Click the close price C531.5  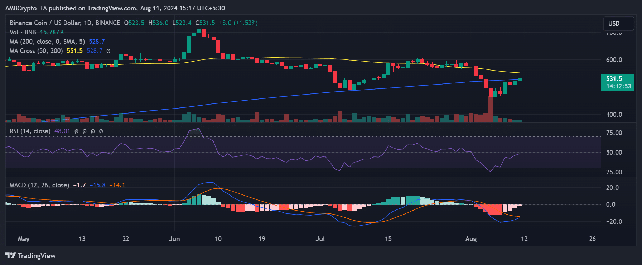coord(205,23)
